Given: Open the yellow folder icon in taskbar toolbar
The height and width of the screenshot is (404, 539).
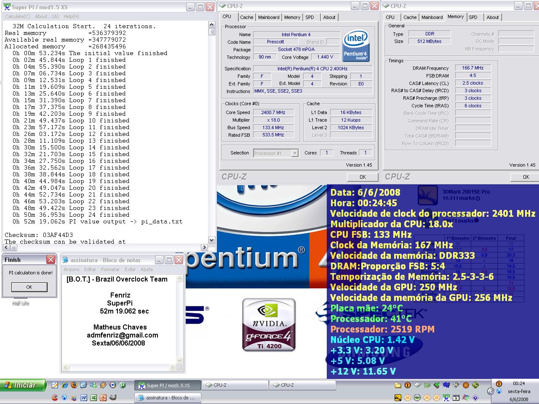Looking at the screenshot, I should pos(398,385).
